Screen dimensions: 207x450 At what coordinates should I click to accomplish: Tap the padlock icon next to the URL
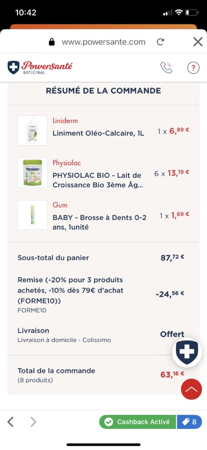click(x=52, y=42)
